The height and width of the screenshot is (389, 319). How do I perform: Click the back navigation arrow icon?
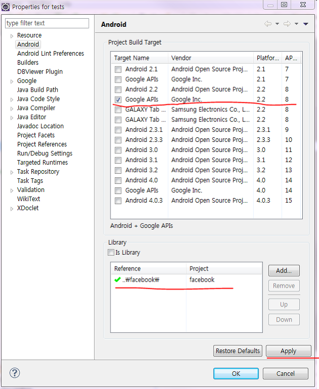coord(268,24)
